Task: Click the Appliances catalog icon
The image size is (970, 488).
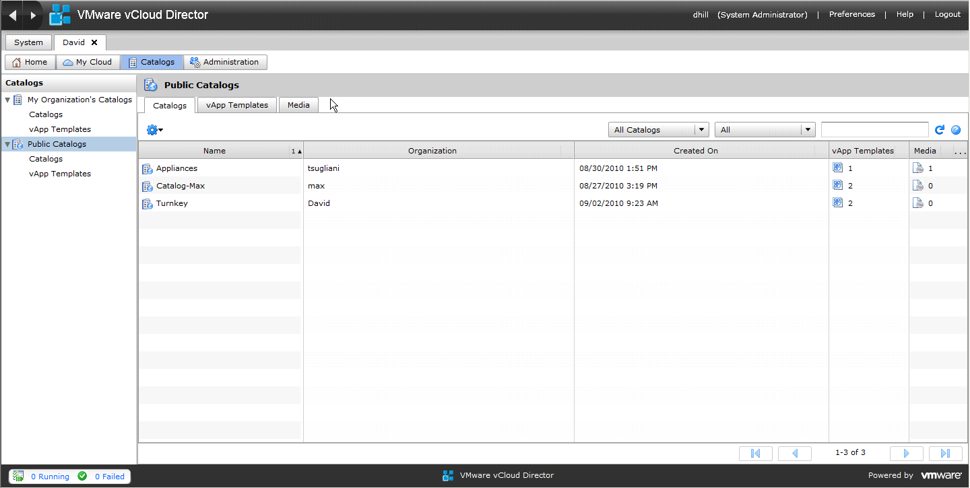Action: pos(148,169)
